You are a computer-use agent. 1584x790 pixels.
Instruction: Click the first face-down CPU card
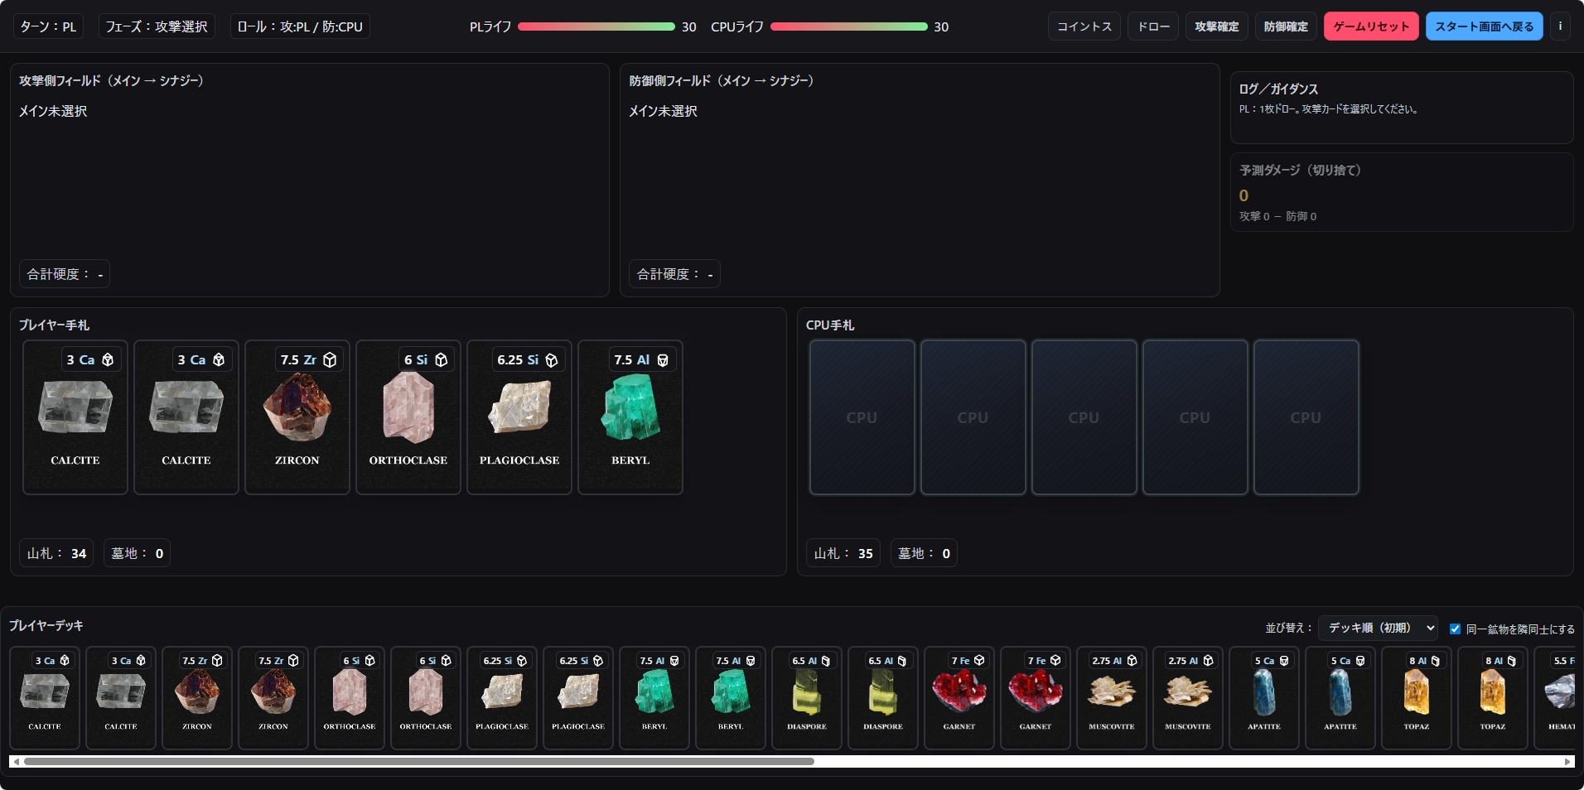point(862,417)
